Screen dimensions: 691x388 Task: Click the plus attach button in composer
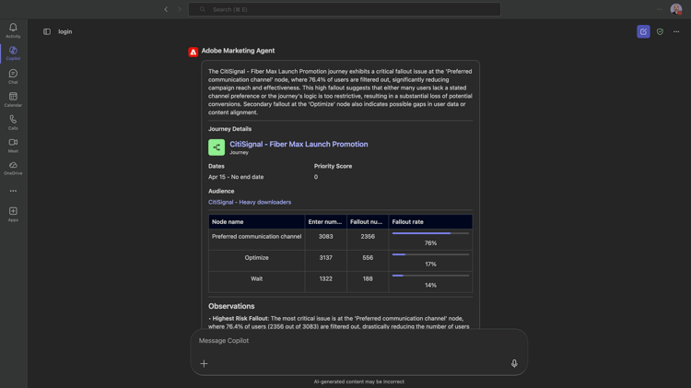204,364
